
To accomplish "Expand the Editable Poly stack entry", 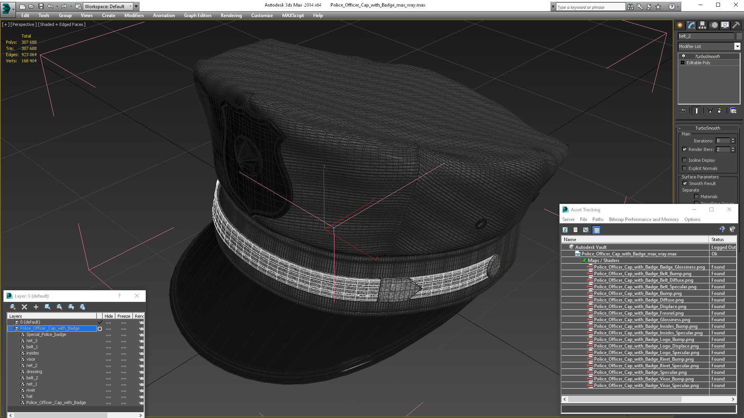I will click(x=683, y=63).
